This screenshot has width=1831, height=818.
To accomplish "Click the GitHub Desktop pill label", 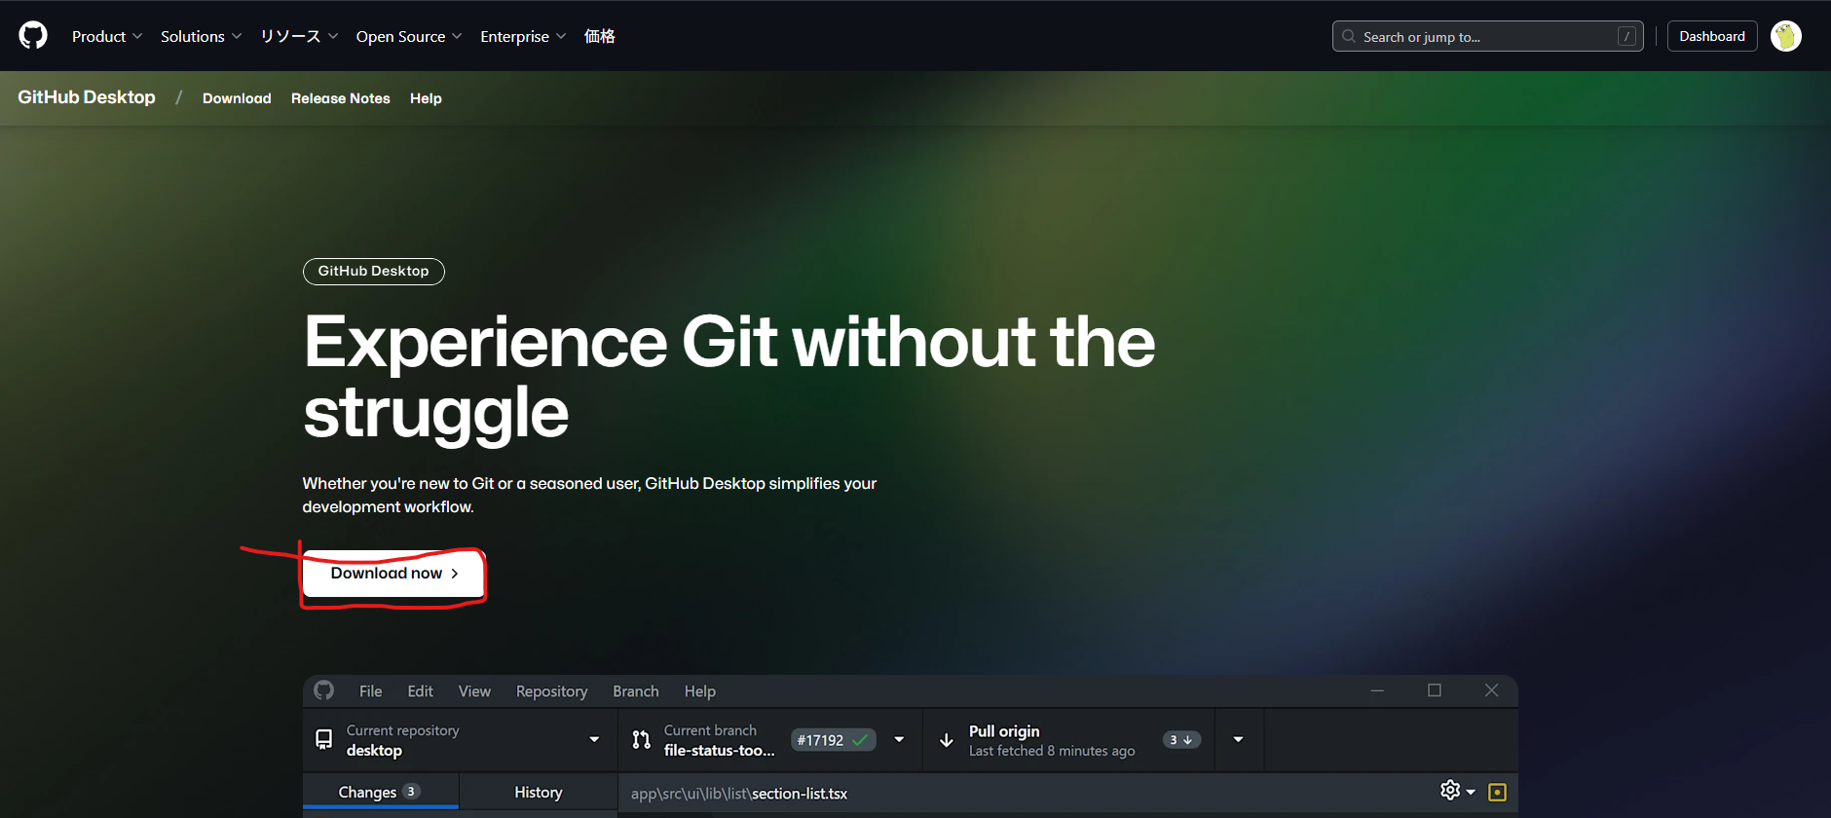I will tap(374, 272).
